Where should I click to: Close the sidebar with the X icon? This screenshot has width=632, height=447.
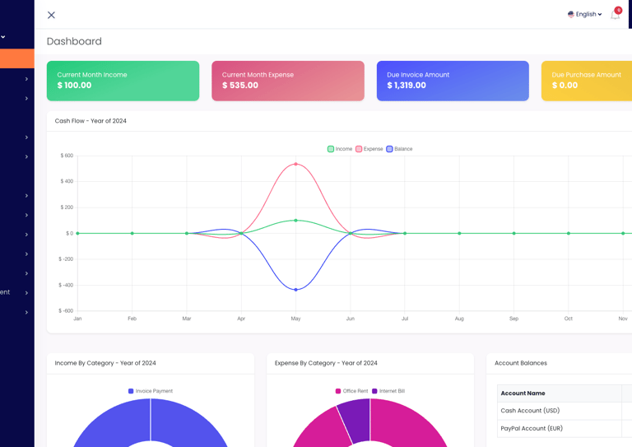(51, 15)
